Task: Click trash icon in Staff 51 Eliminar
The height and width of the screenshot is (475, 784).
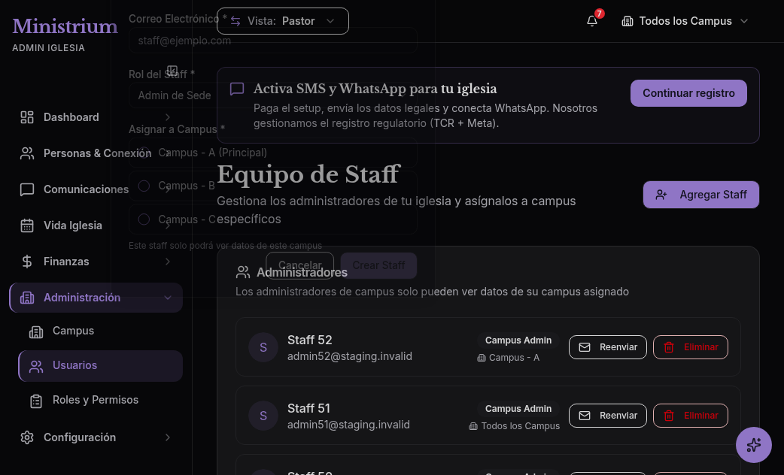Action: pyautogui.click(x=668, y=416)
